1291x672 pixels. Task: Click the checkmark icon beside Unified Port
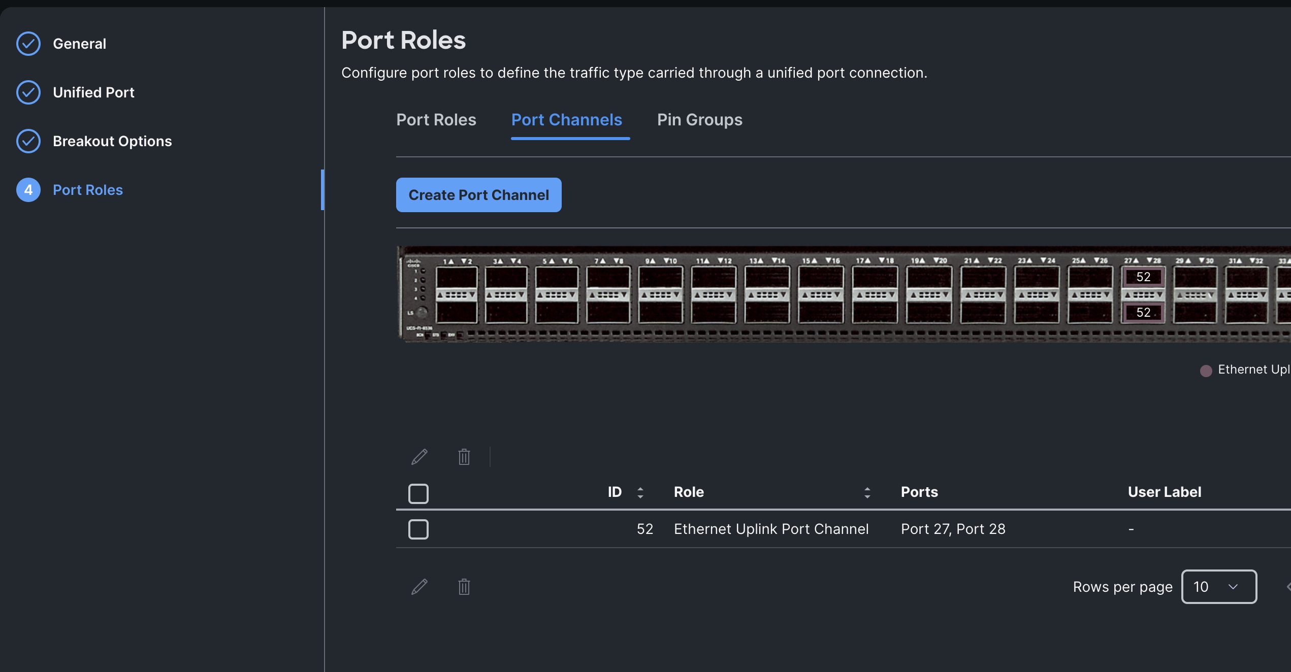click(28, 92)
